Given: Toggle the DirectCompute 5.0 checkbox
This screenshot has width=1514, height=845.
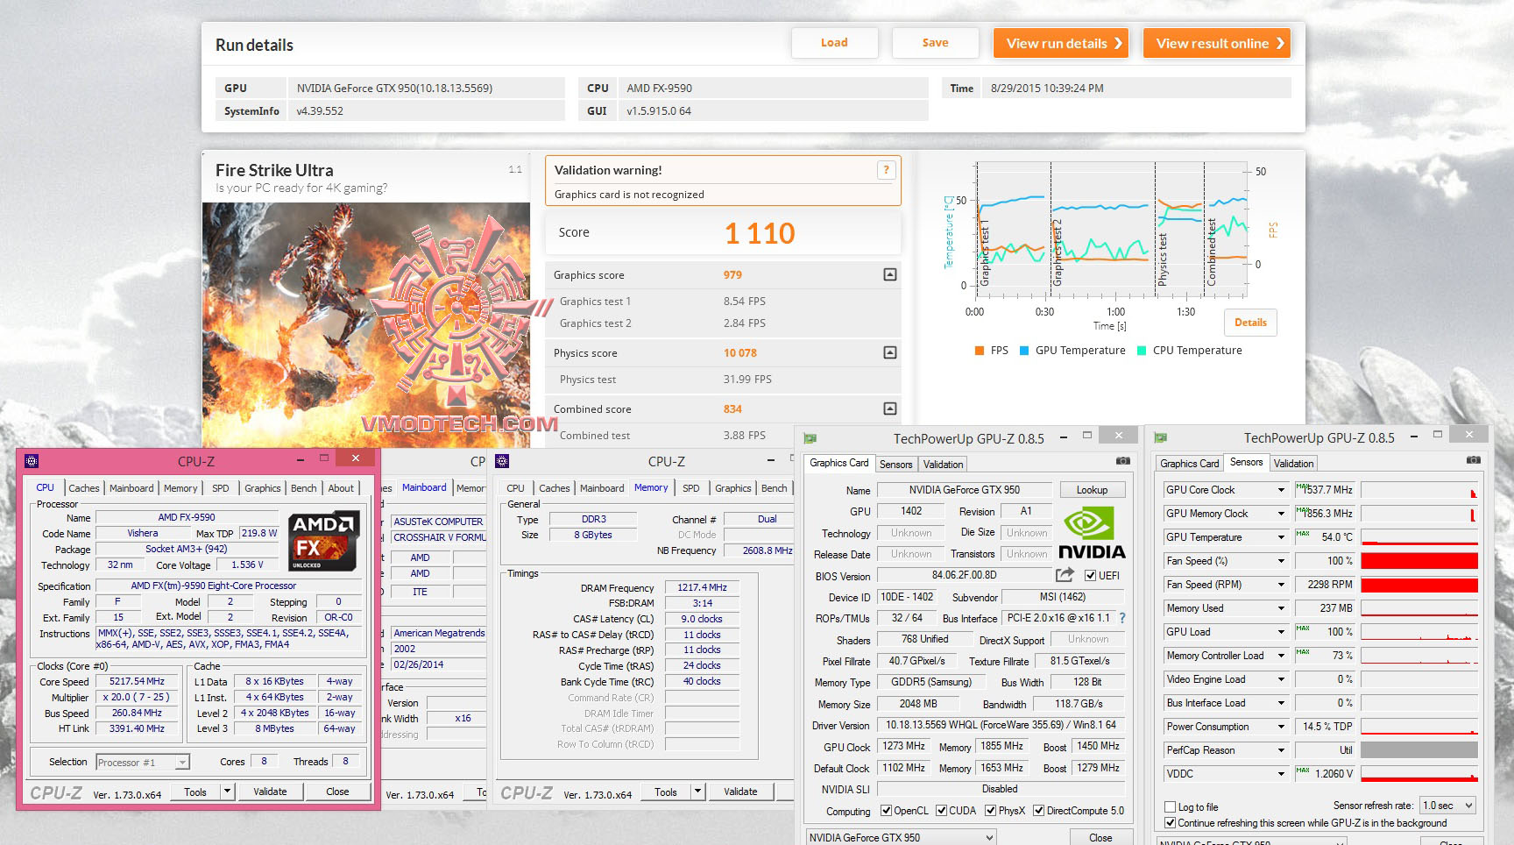Looking at the screenshot, I should (1038, 811).
